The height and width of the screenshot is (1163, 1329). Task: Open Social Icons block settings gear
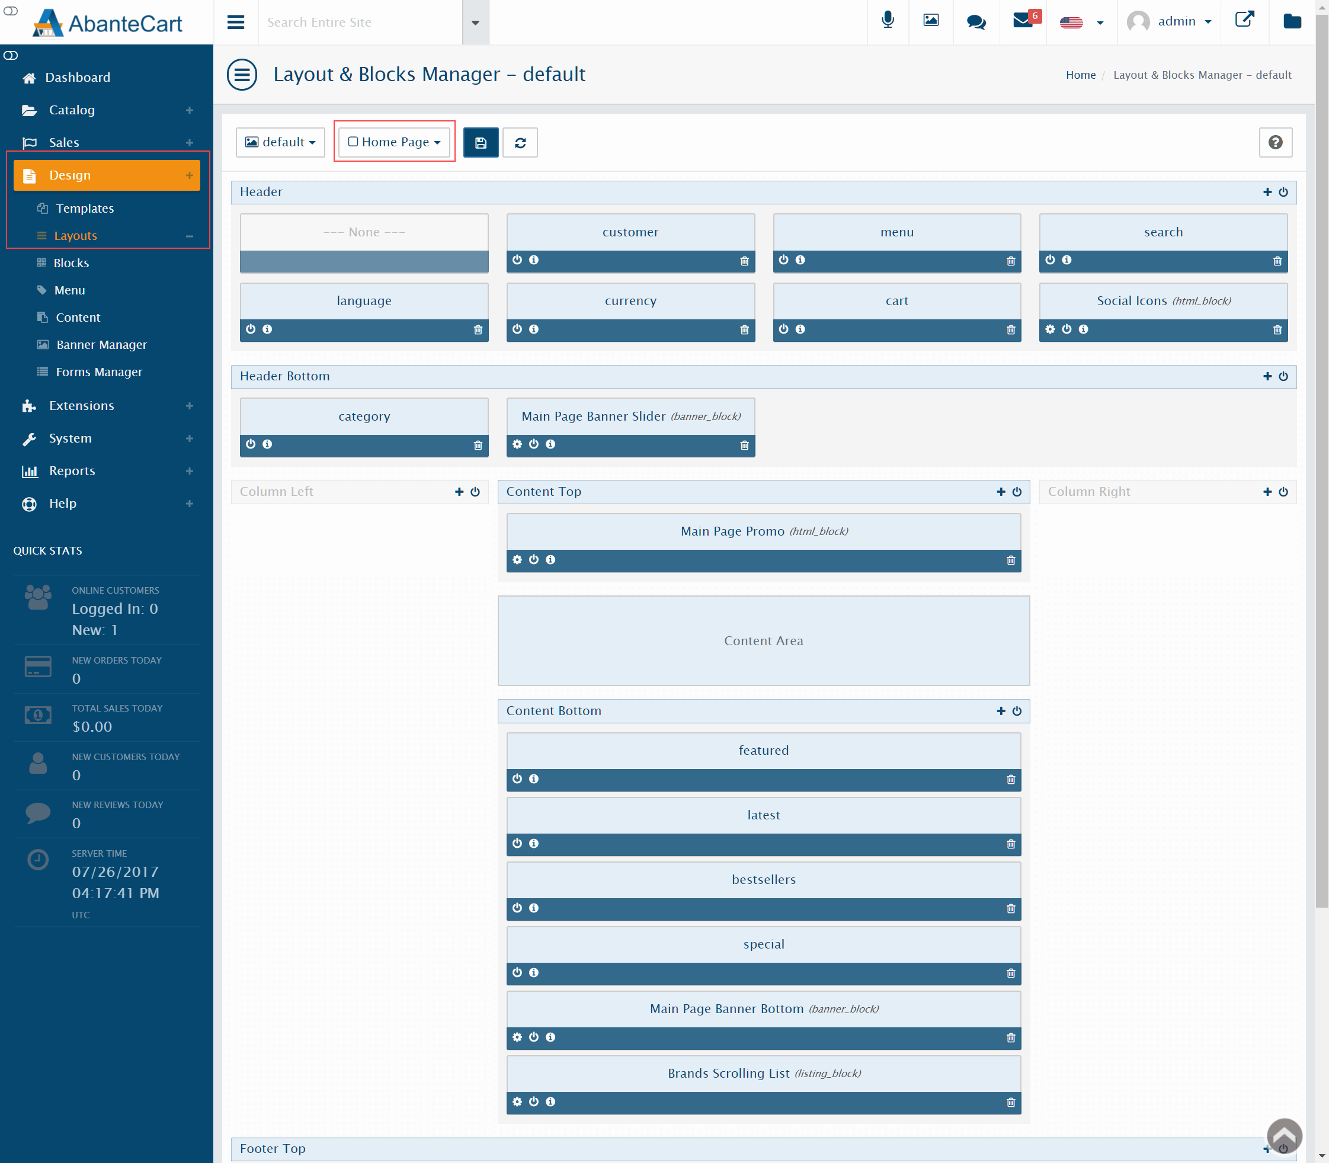click(1050, 329)
